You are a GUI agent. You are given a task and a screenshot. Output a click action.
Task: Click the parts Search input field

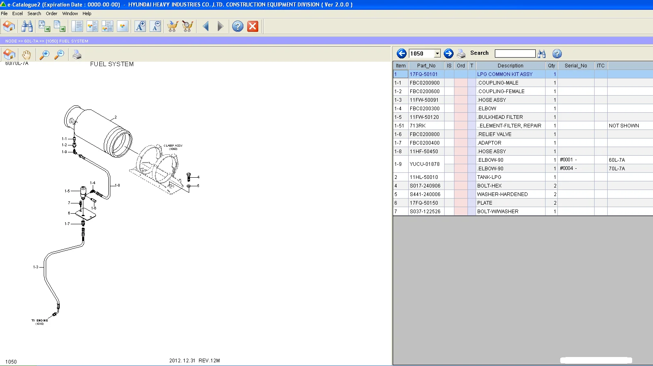point(515,54)
